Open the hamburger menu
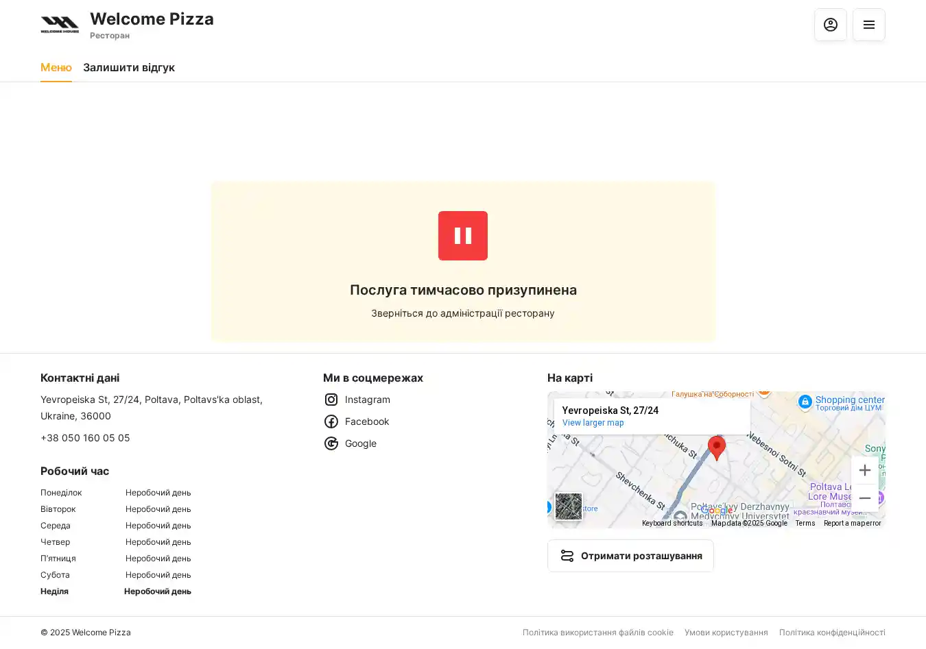Screen dimensions: 926x649 point(868,25)
